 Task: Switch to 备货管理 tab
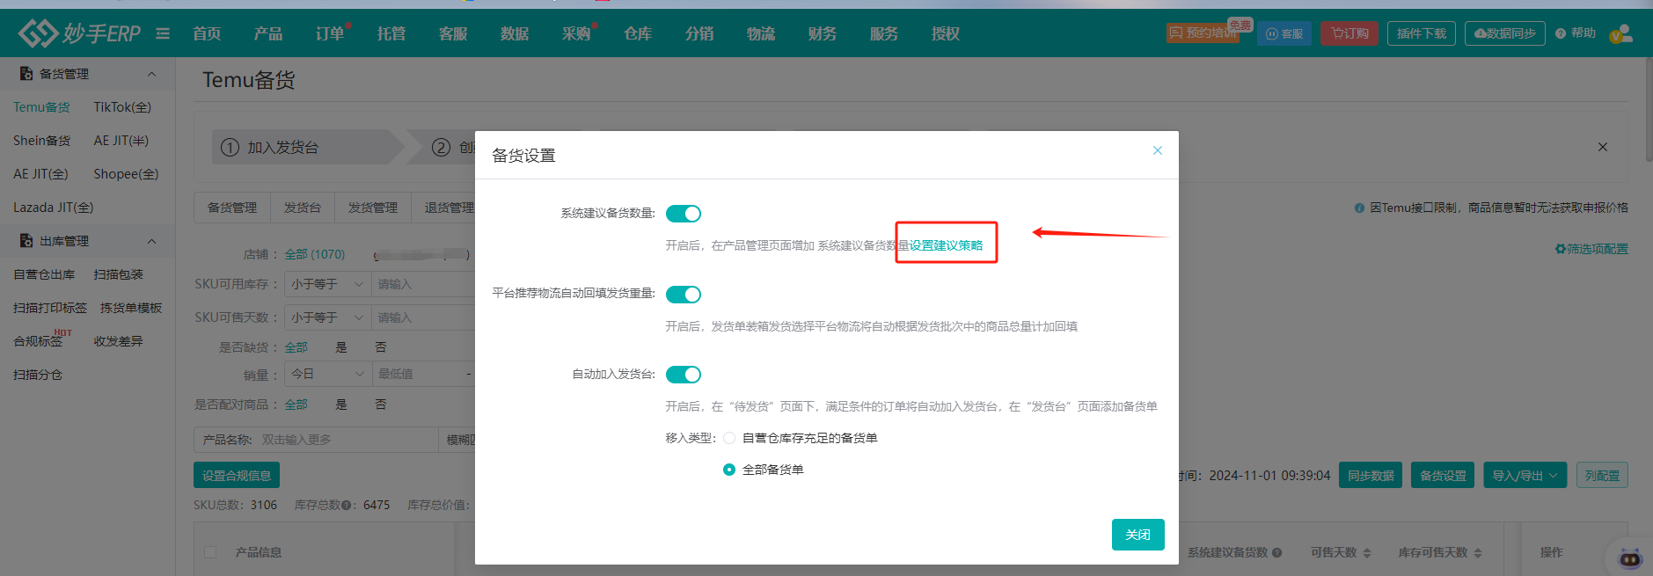[x=232, y=208]
